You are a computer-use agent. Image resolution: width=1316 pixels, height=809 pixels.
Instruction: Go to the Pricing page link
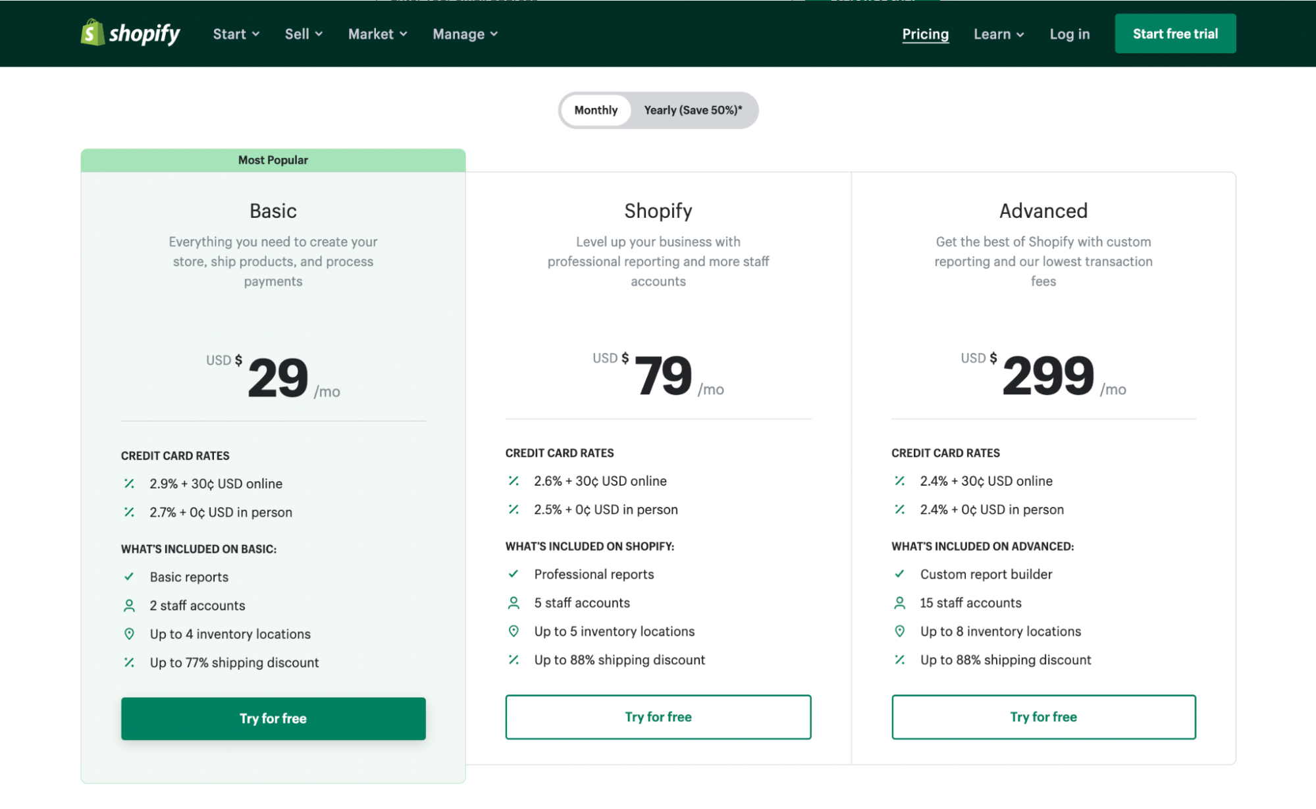(925, 34)
